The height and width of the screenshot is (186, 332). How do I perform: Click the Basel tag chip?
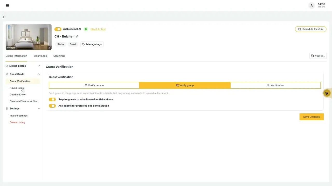point(73,44)
